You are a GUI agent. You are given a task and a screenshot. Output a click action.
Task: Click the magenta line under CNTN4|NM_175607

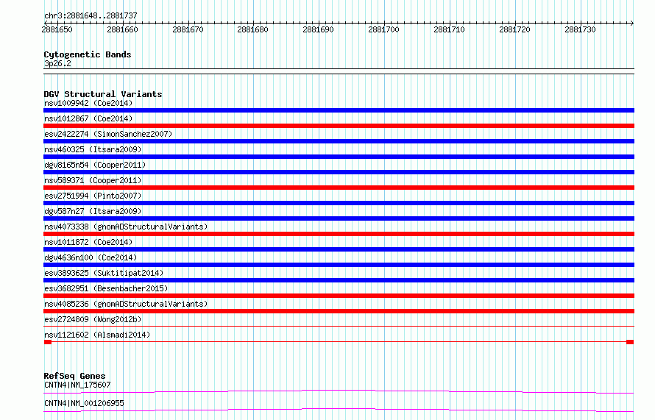[x=339, y=391]
